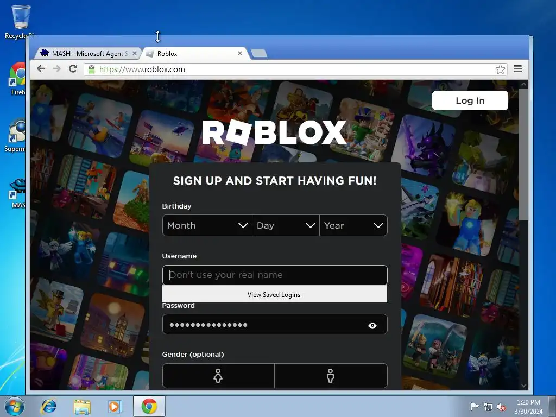The width and height of the screenshot is (556, 417).
Task: Click the URL address bar
Action: 294,69
